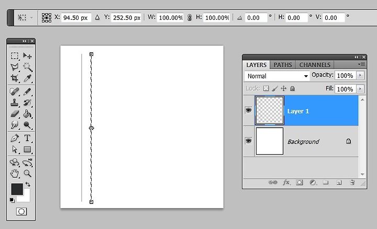Click the white background color swatch
Screen dimensions: 377x229
tap(27, 198)
